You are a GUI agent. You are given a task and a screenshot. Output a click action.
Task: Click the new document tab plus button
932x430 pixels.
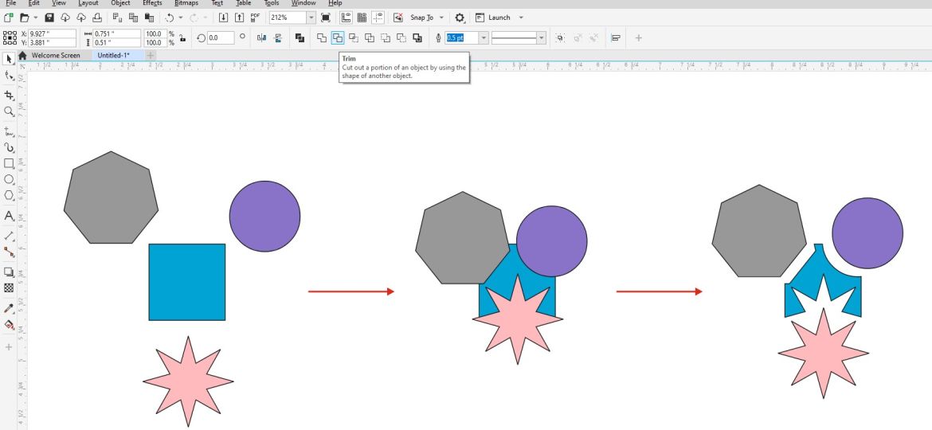coord(150,56)
